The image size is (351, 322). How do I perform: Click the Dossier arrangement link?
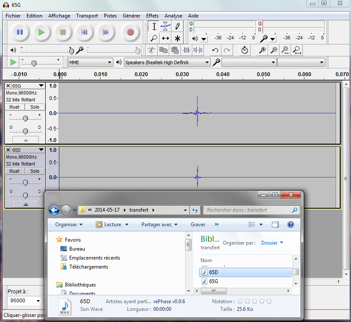pos(272,243)
